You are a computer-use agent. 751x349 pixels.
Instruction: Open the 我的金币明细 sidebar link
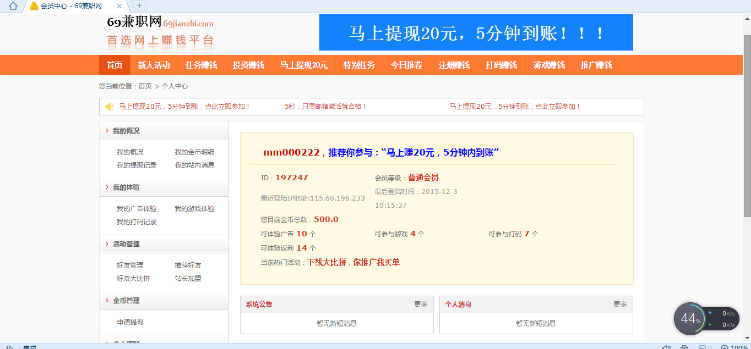pos(194,152)
